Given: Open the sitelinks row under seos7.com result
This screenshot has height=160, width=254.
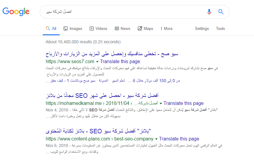Looking at the screenshot, I should 113,81.
